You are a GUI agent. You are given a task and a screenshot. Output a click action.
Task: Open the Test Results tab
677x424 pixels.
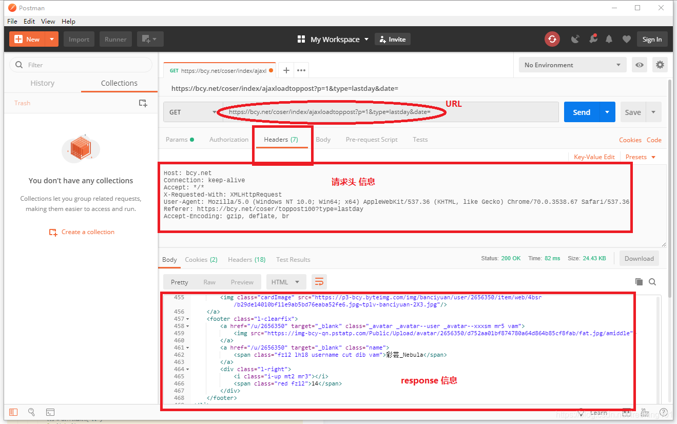pyautogui.click(x=293, y=260)
